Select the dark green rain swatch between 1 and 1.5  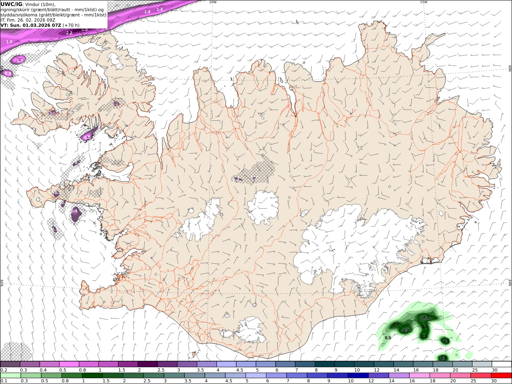92,375
